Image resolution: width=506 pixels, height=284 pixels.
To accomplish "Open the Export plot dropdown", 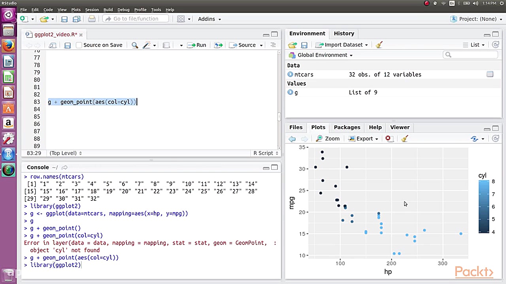I will [x=364, y=138].
